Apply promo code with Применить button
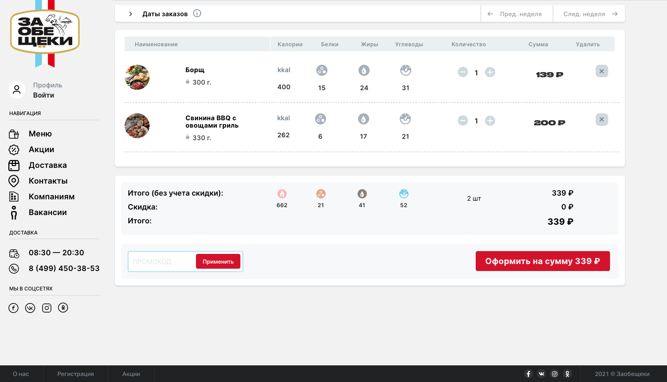Screen dimensions: 667x382 point(218,261)
